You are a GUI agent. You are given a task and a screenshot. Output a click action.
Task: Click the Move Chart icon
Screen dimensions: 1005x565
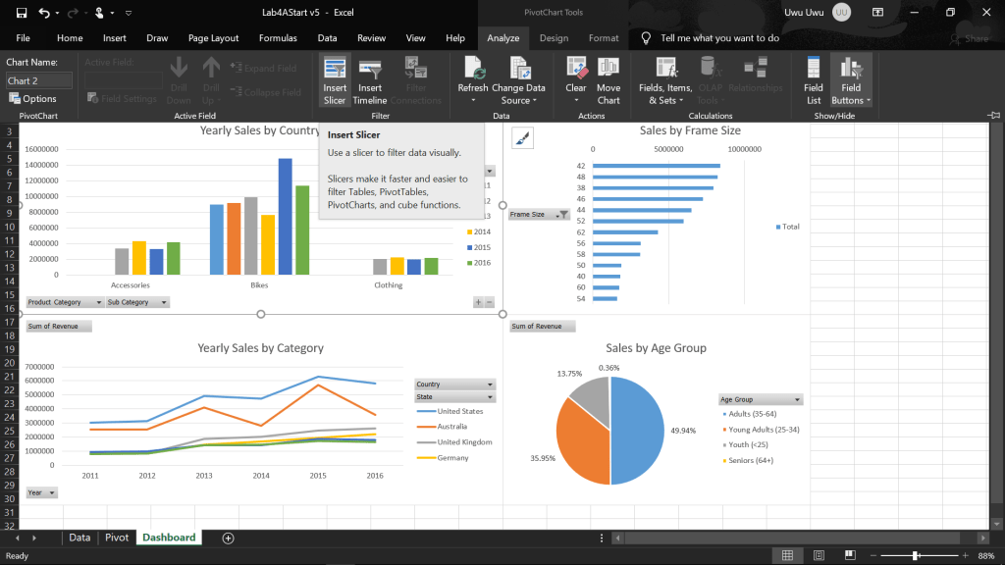(x=608, y=71)
